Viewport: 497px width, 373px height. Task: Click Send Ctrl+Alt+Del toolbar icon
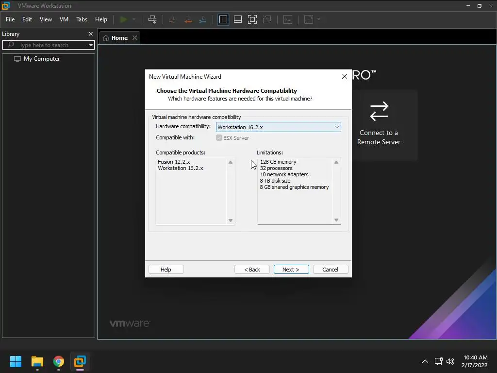tap(152, 19)
